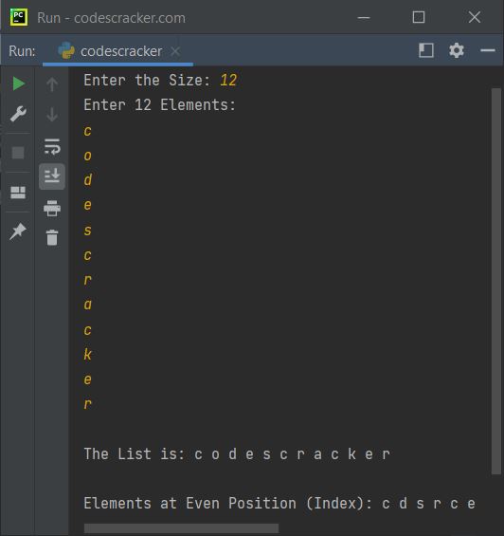Click the PyCharm logo in title bar
This screenshot has width=504, height=536.
[x=19, y=17]
